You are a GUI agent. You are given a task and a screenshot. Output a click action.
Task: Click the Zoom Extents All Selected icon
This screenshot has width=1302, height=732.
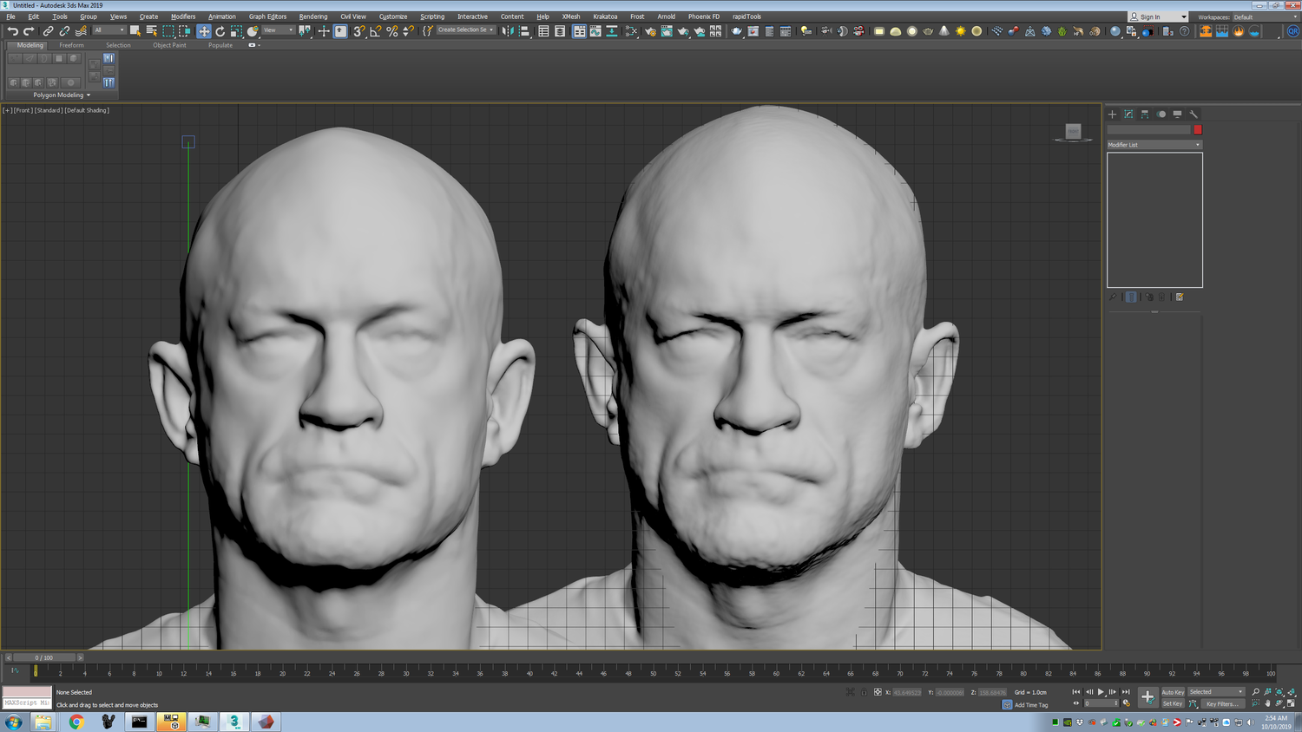[x=1292, y=691]
